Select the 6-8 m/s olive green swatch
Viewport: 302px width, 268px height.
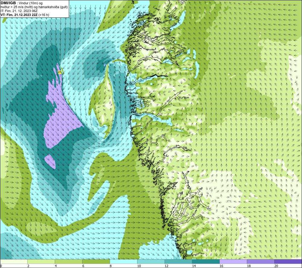pyautogui.click(x=96, y=261)
